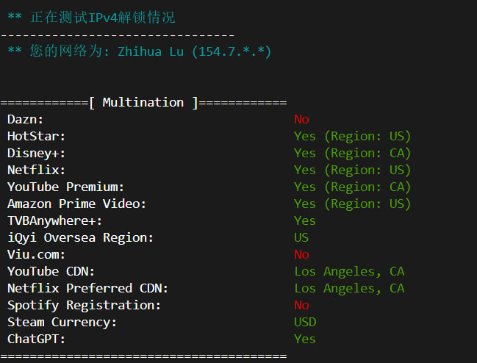
Task: Click the Disney+ service label
Action: [37, 153]
